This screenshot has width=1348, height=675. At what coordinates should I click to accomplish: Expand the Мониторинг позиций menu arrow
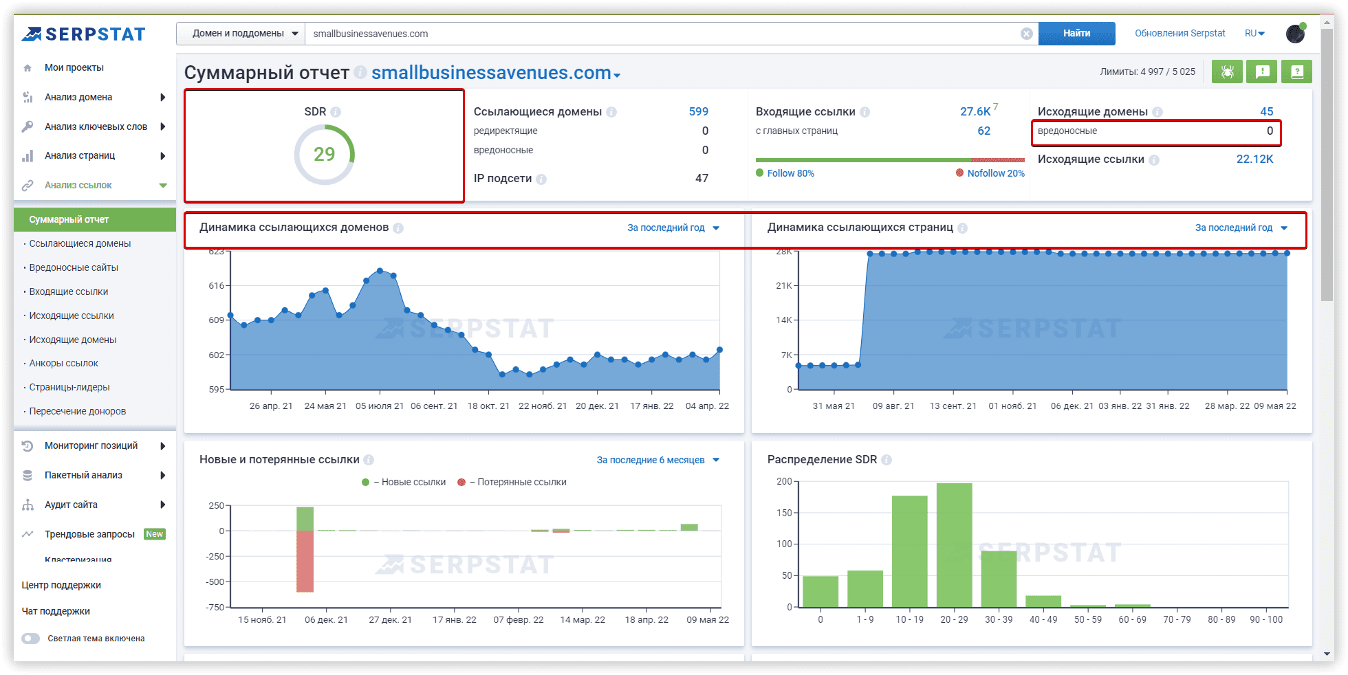(163, 446)
